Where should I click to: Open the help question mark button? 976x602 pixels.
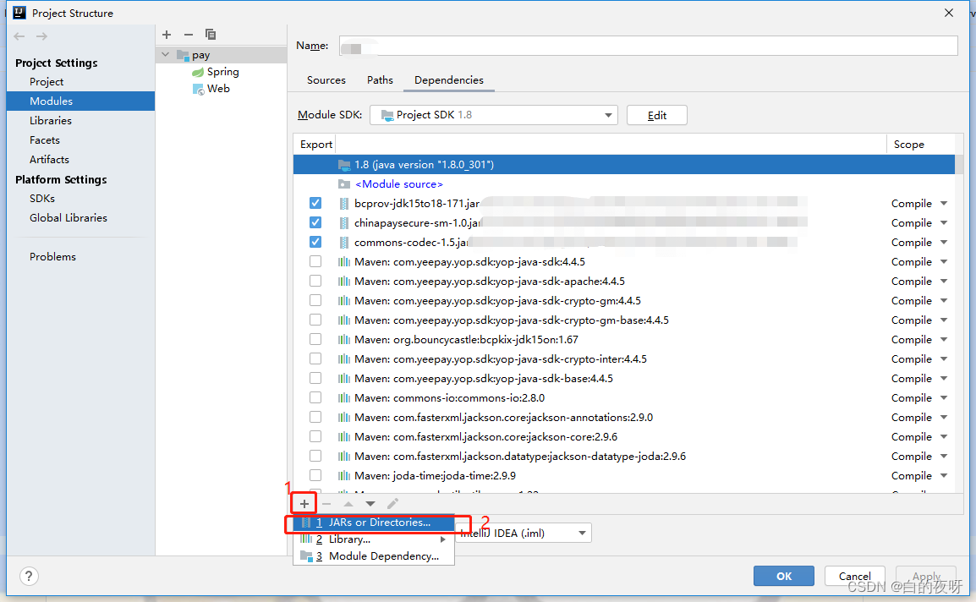29,576
